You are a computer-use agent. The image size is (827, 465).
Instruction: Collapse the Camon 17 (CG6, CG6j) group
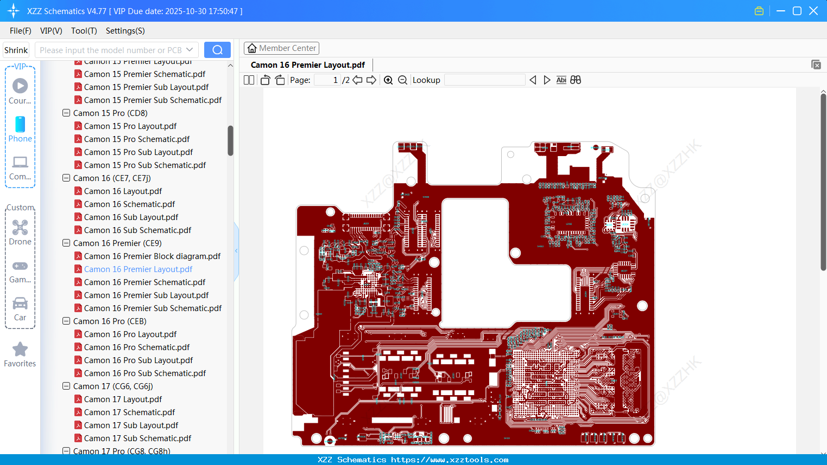click(x=66, y=386)
